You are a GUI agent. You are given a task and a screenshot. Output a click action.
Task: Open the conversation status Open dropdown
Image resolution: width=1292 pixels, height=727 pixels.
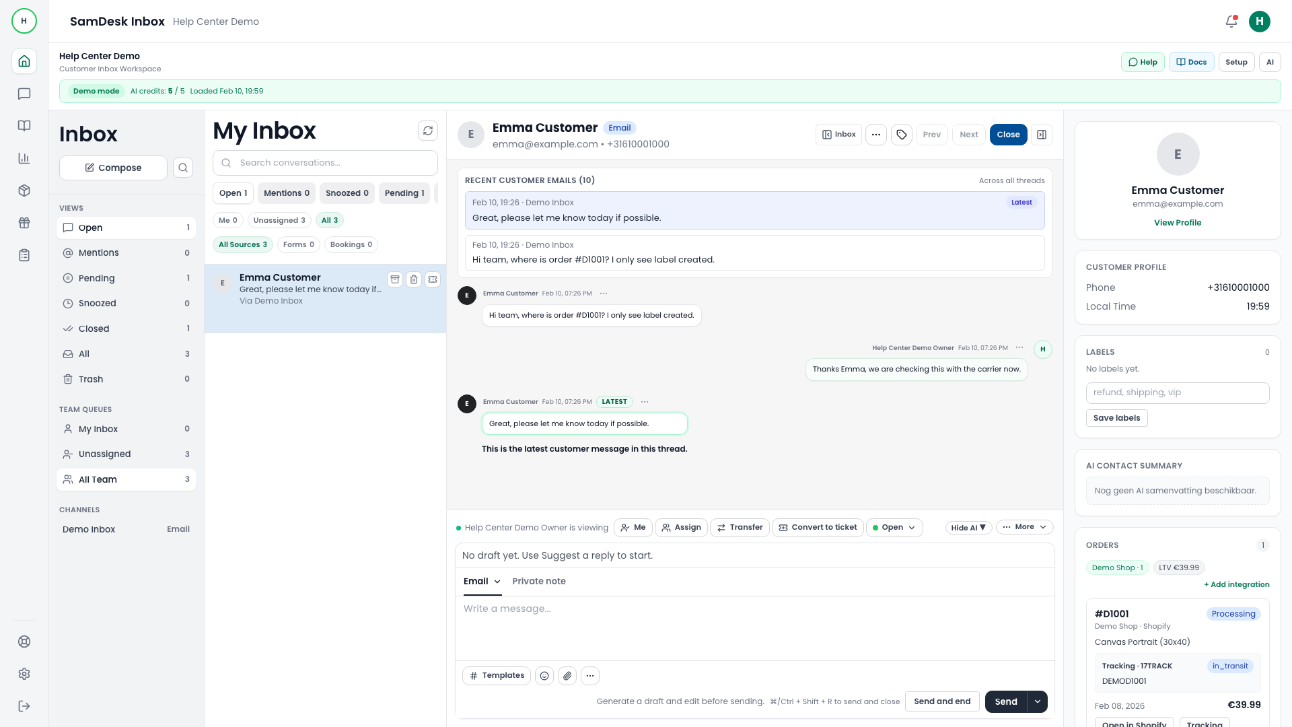894,528
